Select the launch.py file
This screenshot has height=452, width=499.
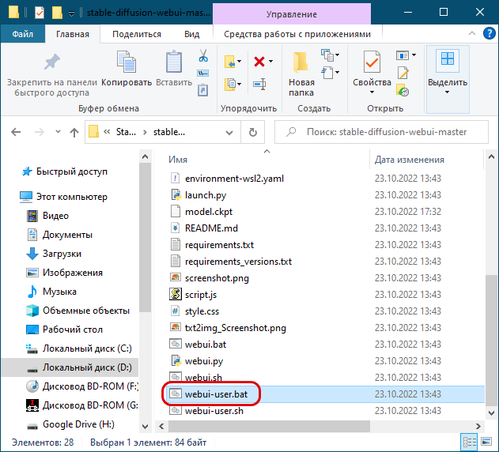206,195
